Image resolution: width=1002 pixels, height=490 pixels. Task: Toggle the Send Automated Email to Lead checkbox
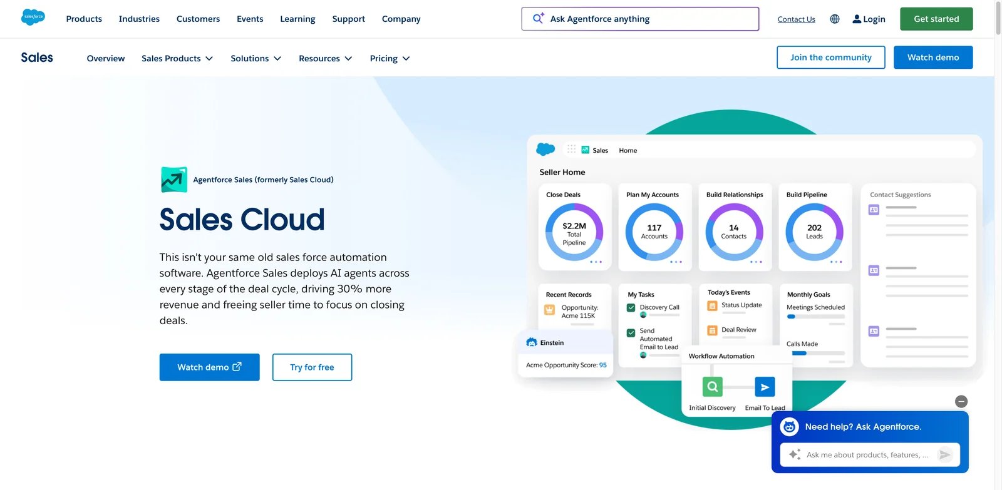pyautogui.click(x=631, y=333)
